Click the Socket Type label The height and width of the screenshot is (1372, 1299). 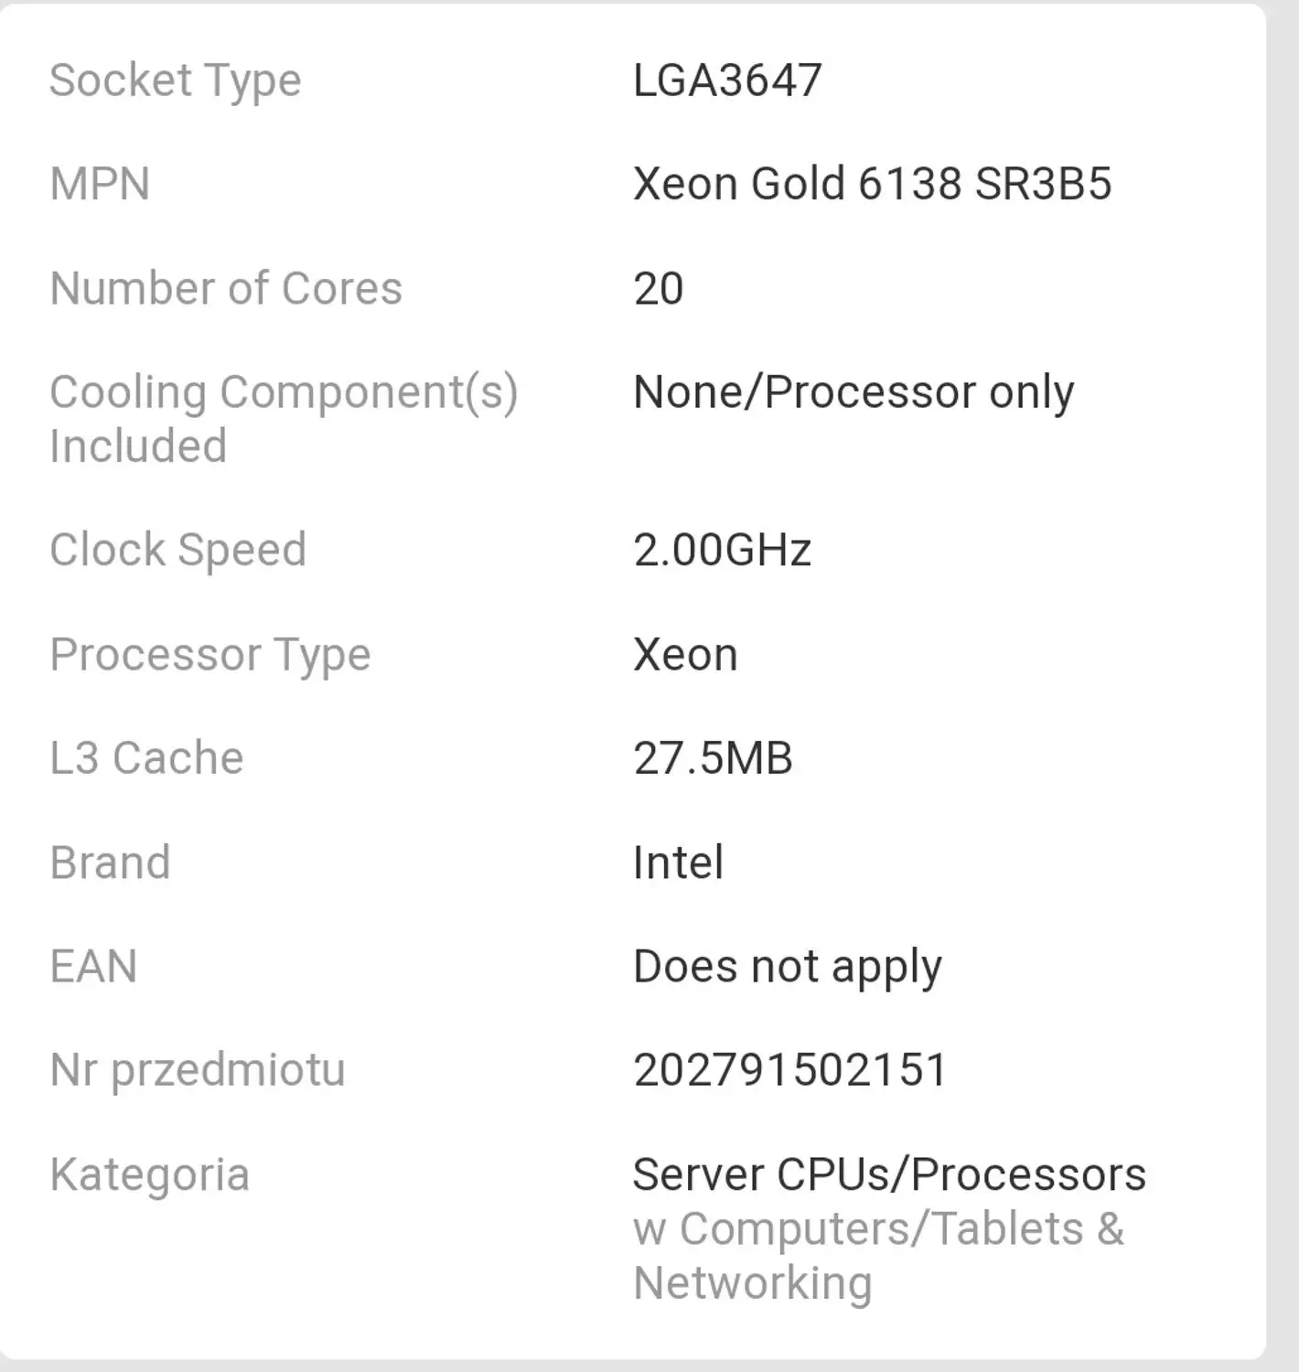click(x=175, y=80)
